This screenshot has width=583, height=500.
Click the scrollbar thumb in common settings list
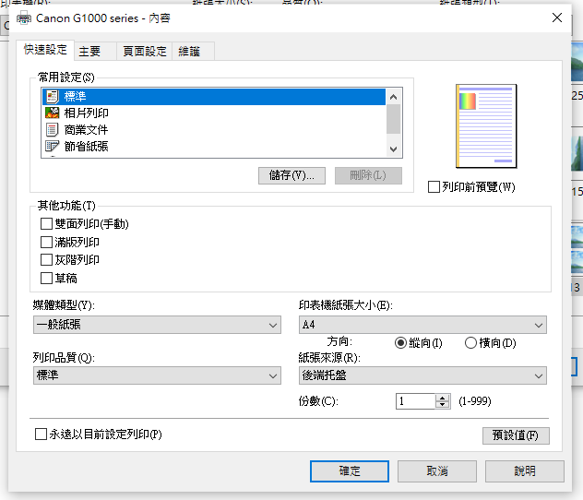[393, 119]
